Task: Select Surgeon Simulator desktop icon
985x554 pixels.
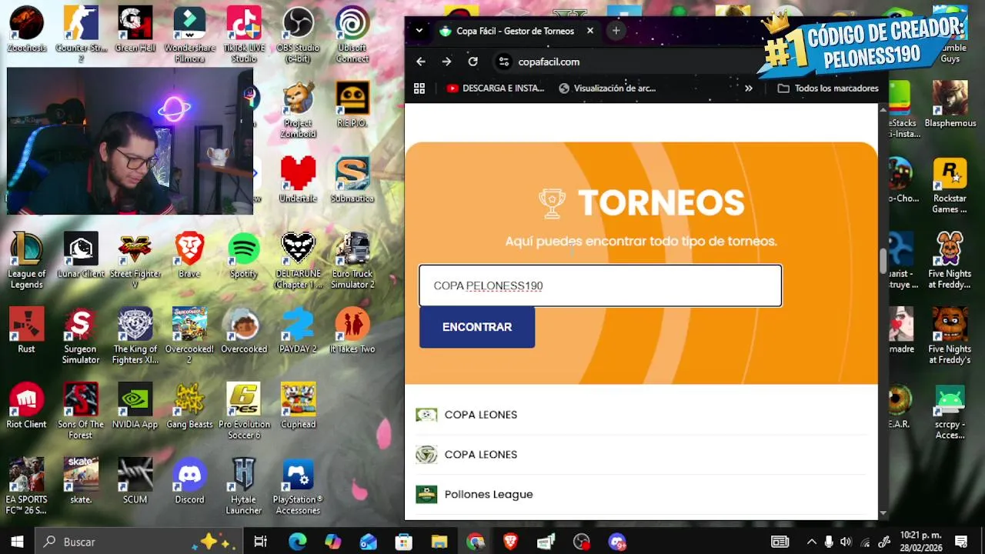Action: click(x=81, y=335)
